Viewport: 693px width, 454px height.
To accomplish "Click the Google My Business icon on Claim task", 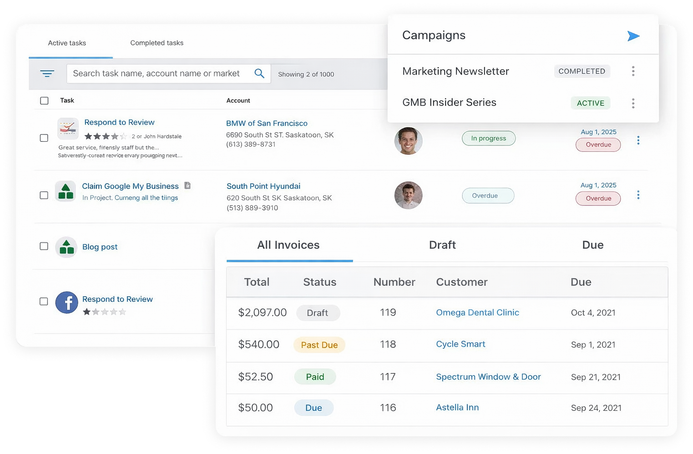I will (66, 192).
